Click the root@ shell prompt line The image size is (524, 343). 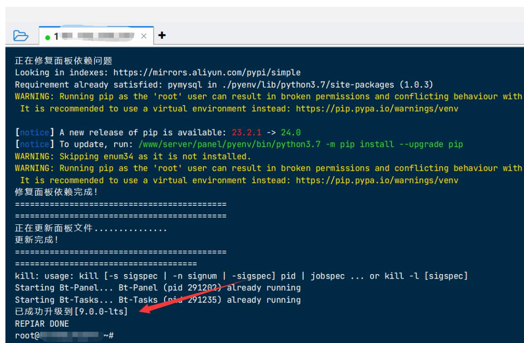(64, 335)
